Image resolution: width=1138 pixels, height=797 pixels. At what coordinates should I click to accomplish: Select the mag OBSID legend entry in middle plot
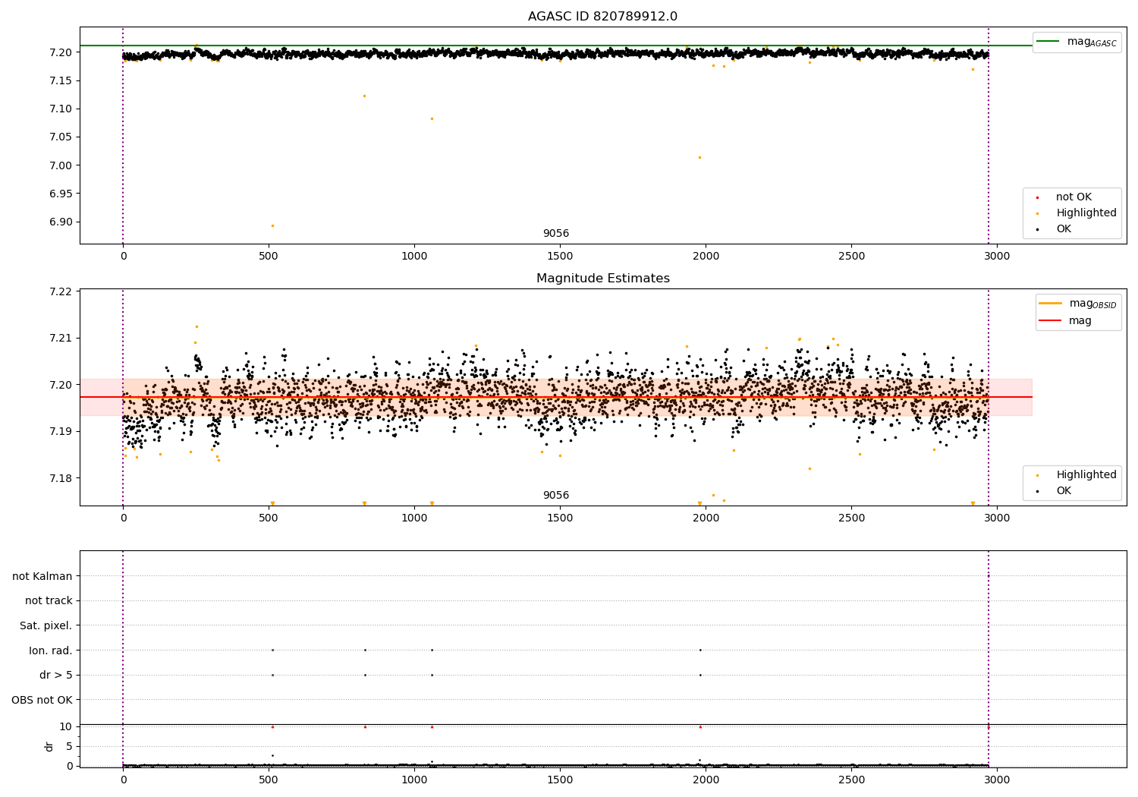1078,304
